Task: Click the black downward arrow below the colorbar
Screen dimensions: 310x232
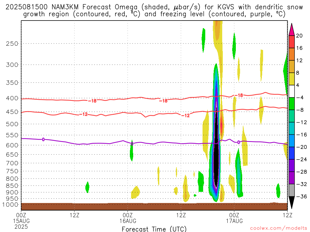Action: (292, 203)
